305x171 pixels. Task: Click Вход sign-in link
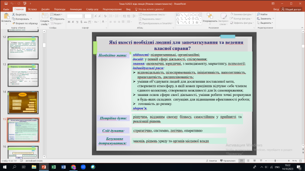click(x=276, y=9)
